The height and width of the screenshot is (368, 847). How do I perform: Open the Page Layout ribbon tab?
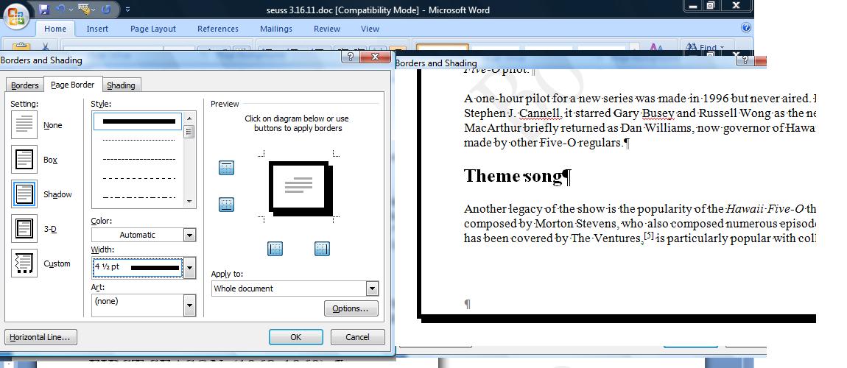[x=153, y=29]
